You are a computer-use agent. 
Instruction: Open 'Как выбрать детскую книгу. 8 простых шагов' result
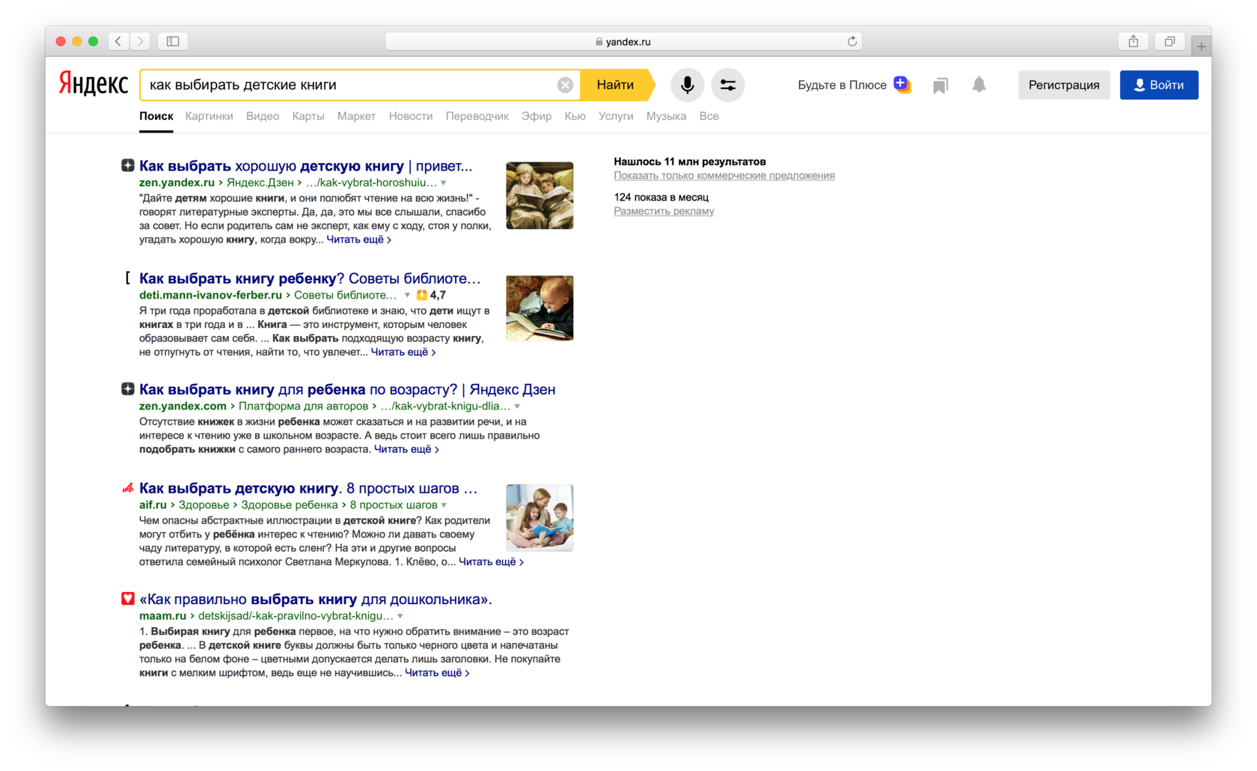click(308, 488)
